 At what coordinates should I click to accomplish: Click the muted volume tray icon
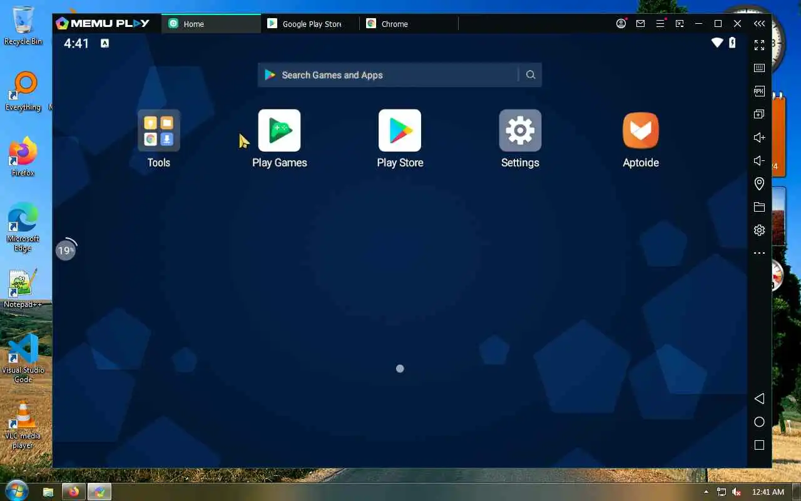pyautogui.click(x=737, y=492)
